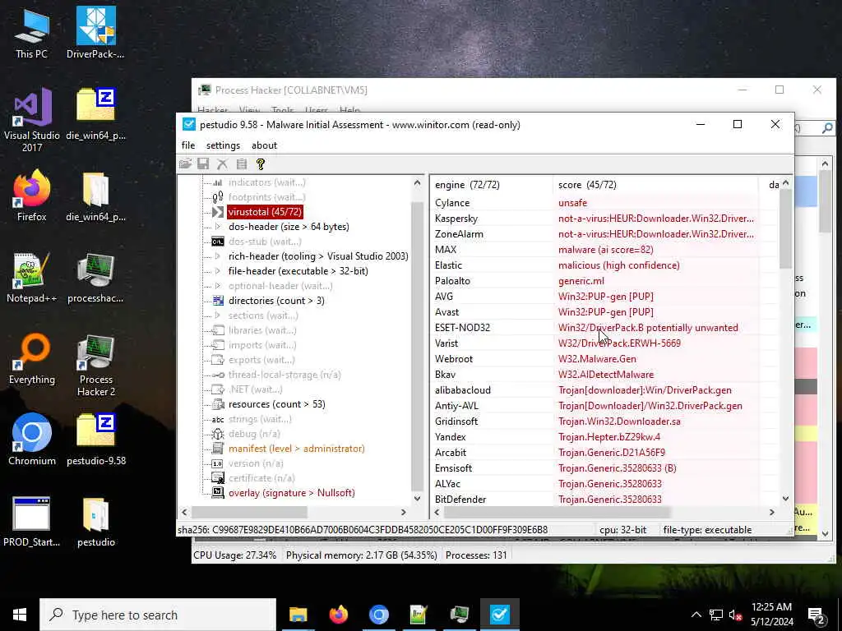
Task: Select the imports tree item
Action: click(x=262, y=345)
